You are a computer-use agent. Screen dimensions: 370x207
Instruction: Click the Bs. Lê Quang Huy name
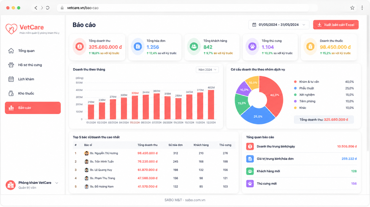[101, 170]
